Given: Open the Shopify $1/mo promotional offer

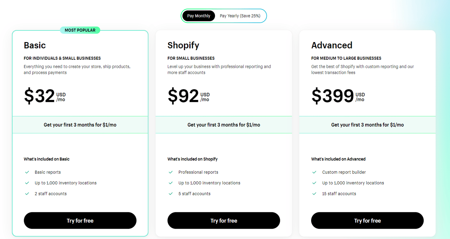Looking at the screenshot, I should click(x=224, y=125).
